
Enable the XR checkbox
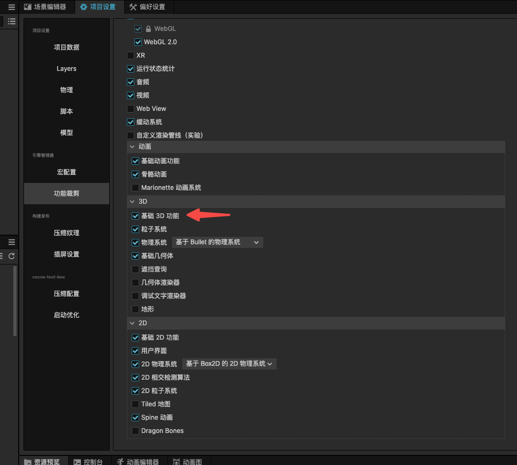click(131, 55)
